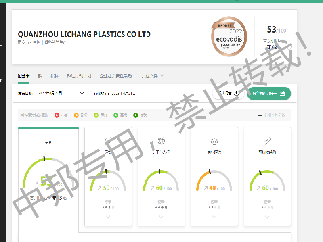Click the yellow-green circle in the legend
This screenshot has height=242, width=323.
[96, 115]
